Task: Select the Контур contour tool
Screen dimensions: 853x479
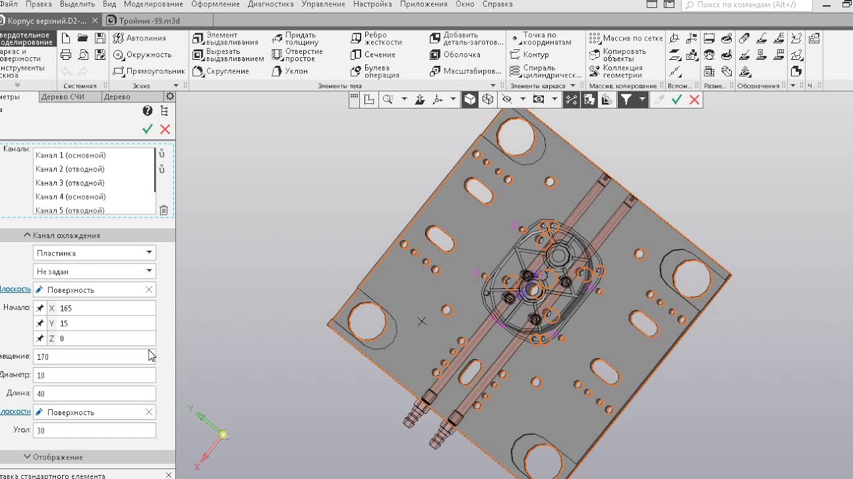Action: pos(530,55)
